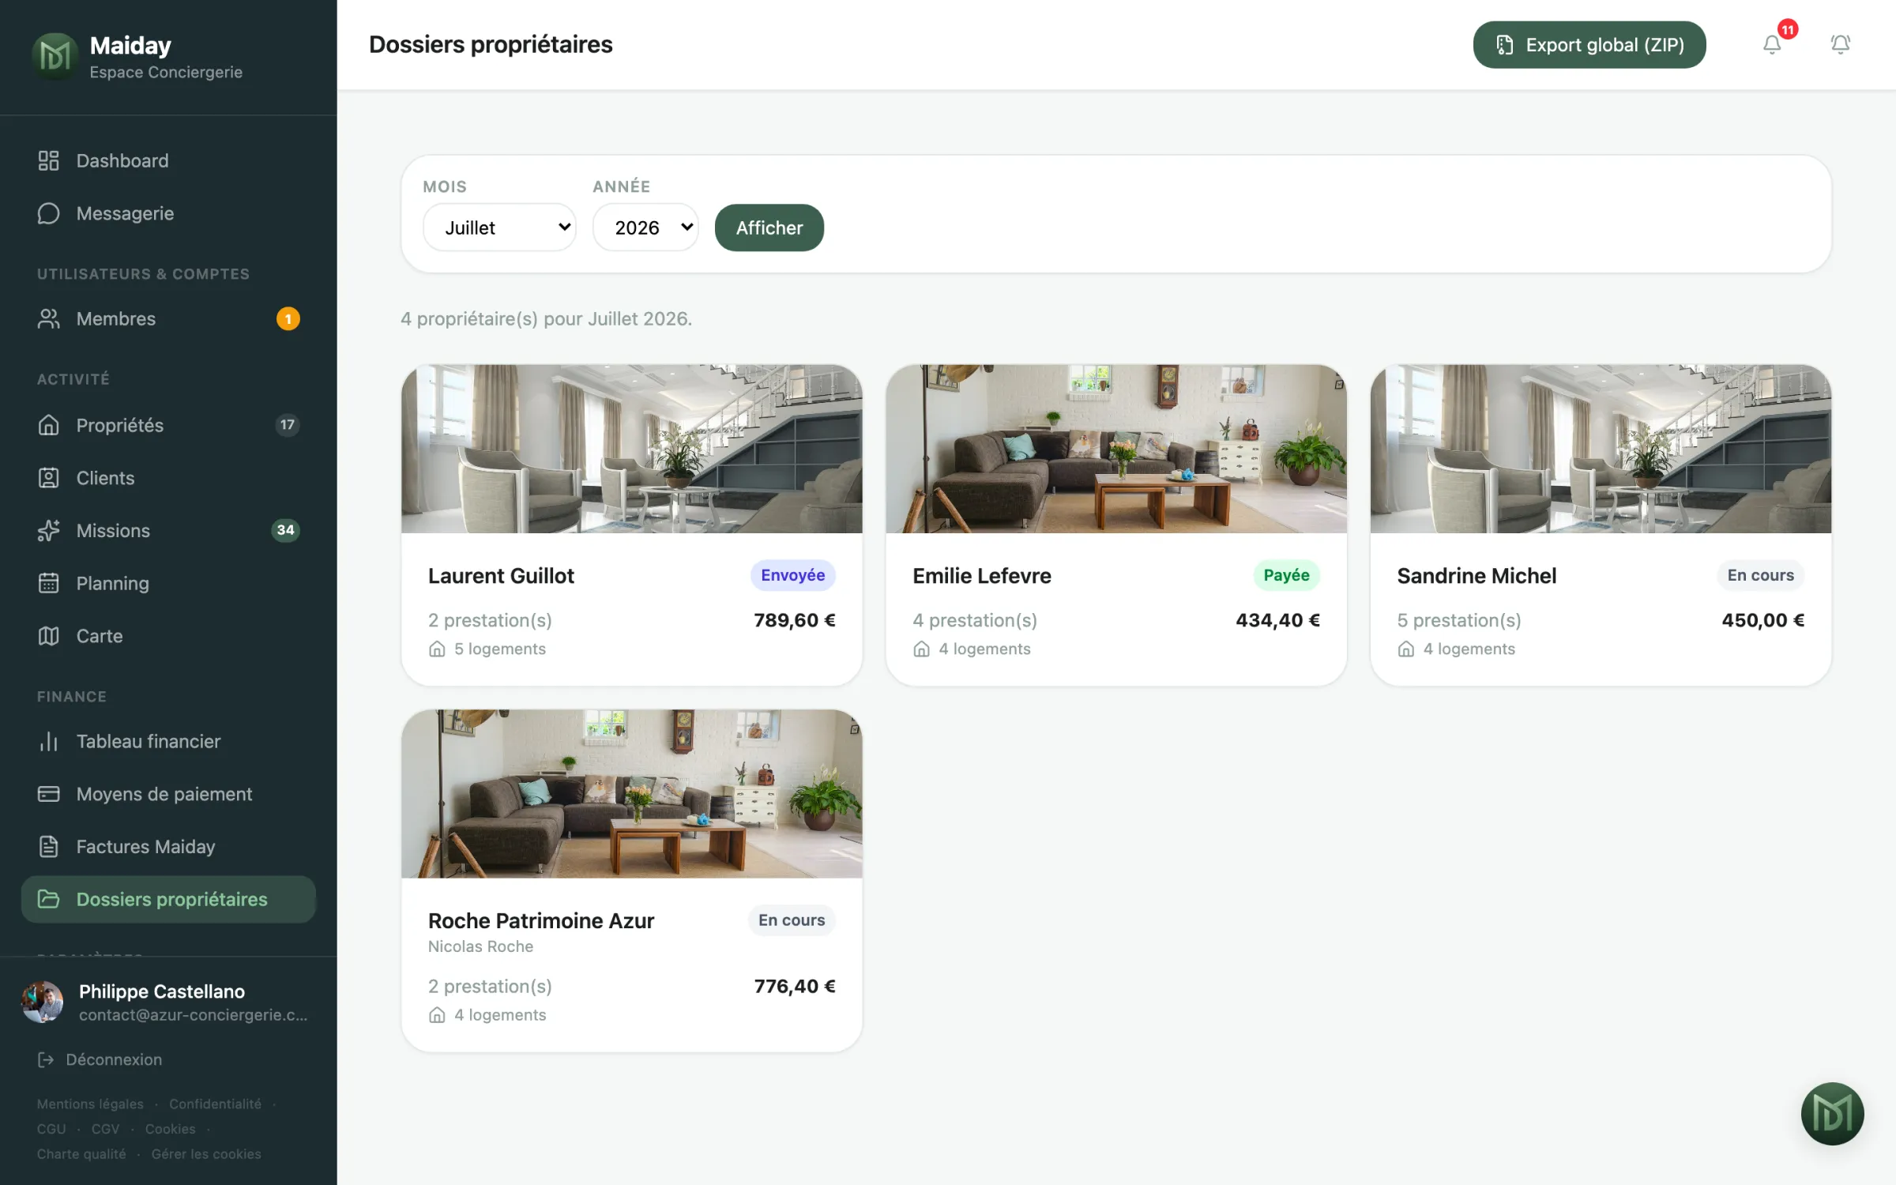Open the floating Maiday assistant button
This screenshot has height=1185, width=1896.
[1832, 1113]
